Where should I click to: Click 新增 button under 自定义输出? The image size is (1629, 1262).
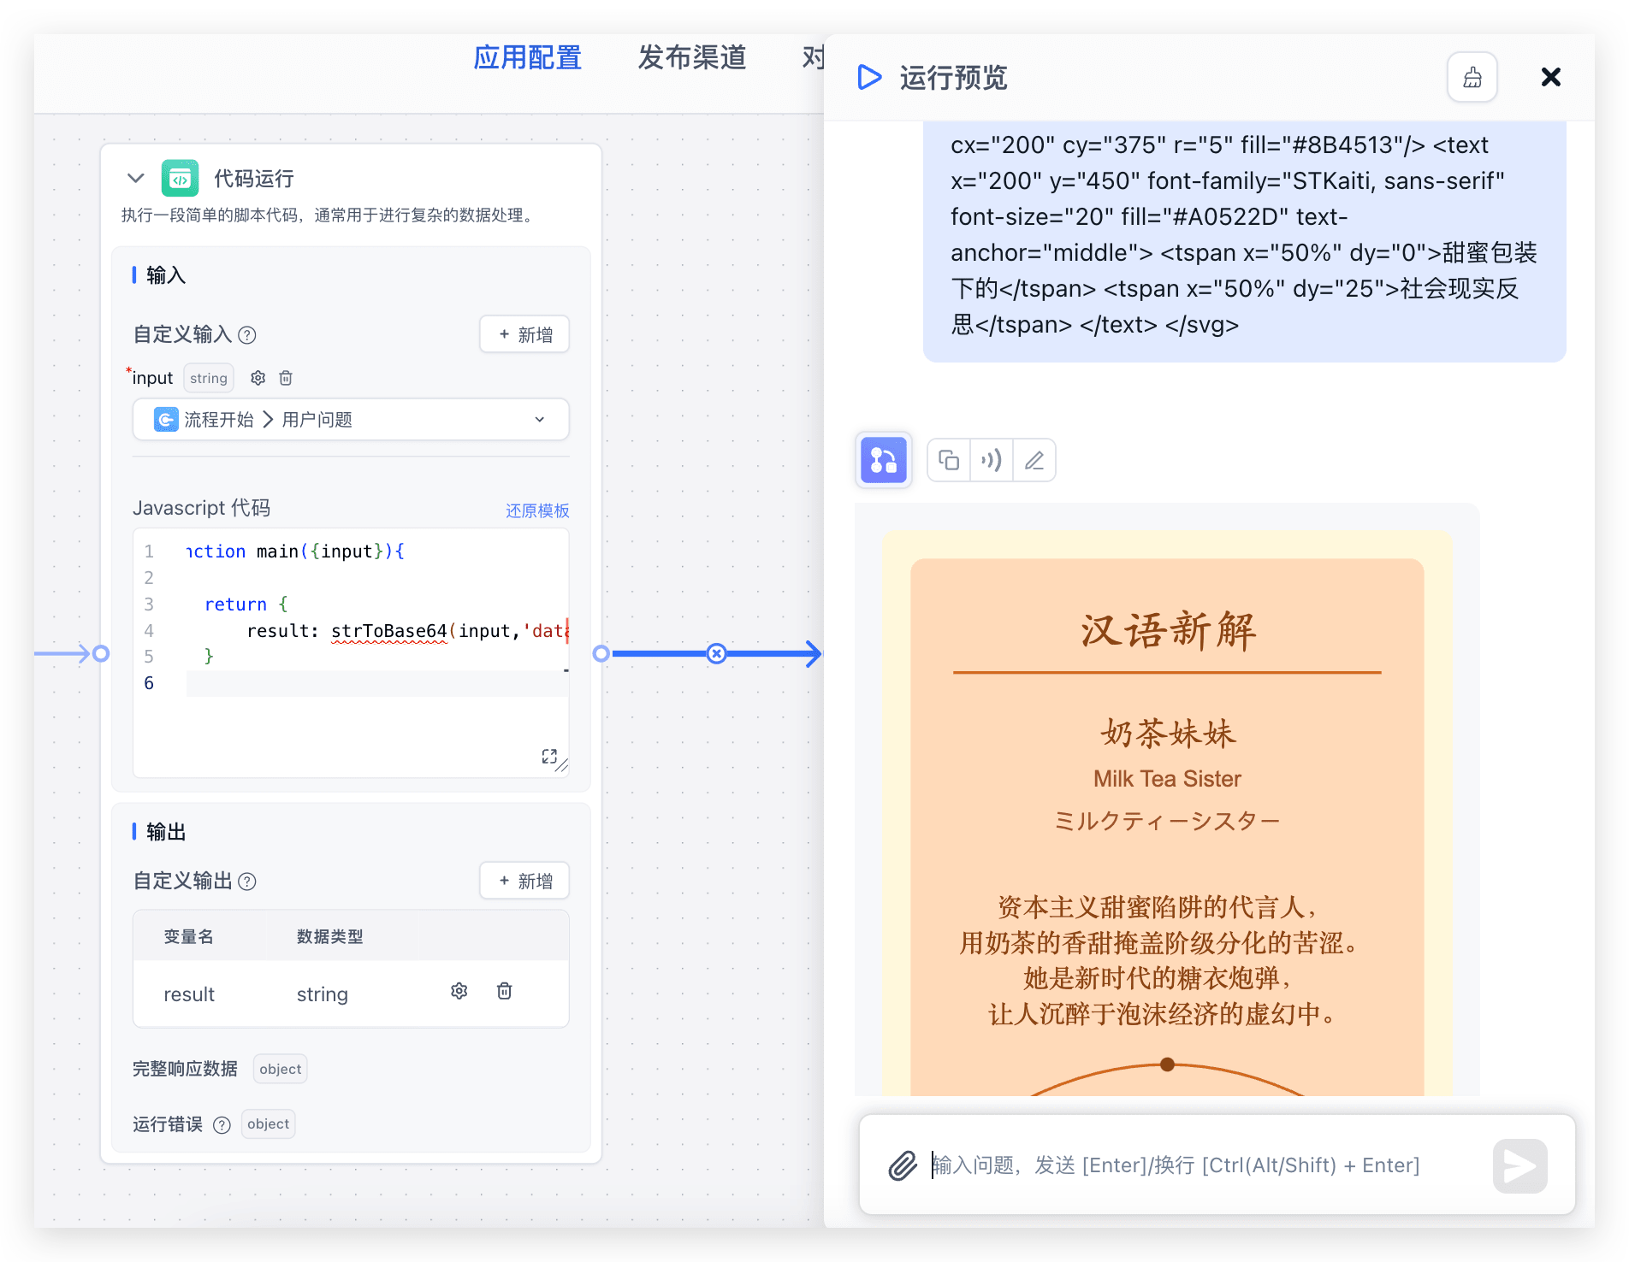[524, 881]
